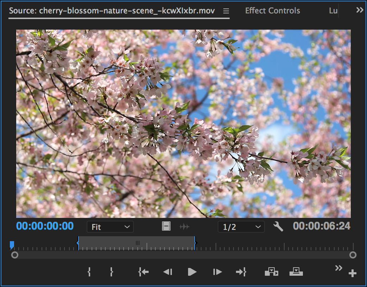The height and width of the screenshot is (287, 367).
Task: Click the Mark In bracket icon
Action: [89, 272]
